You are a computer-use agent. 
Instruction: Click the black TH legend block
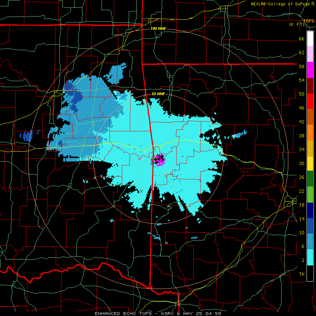310,273
